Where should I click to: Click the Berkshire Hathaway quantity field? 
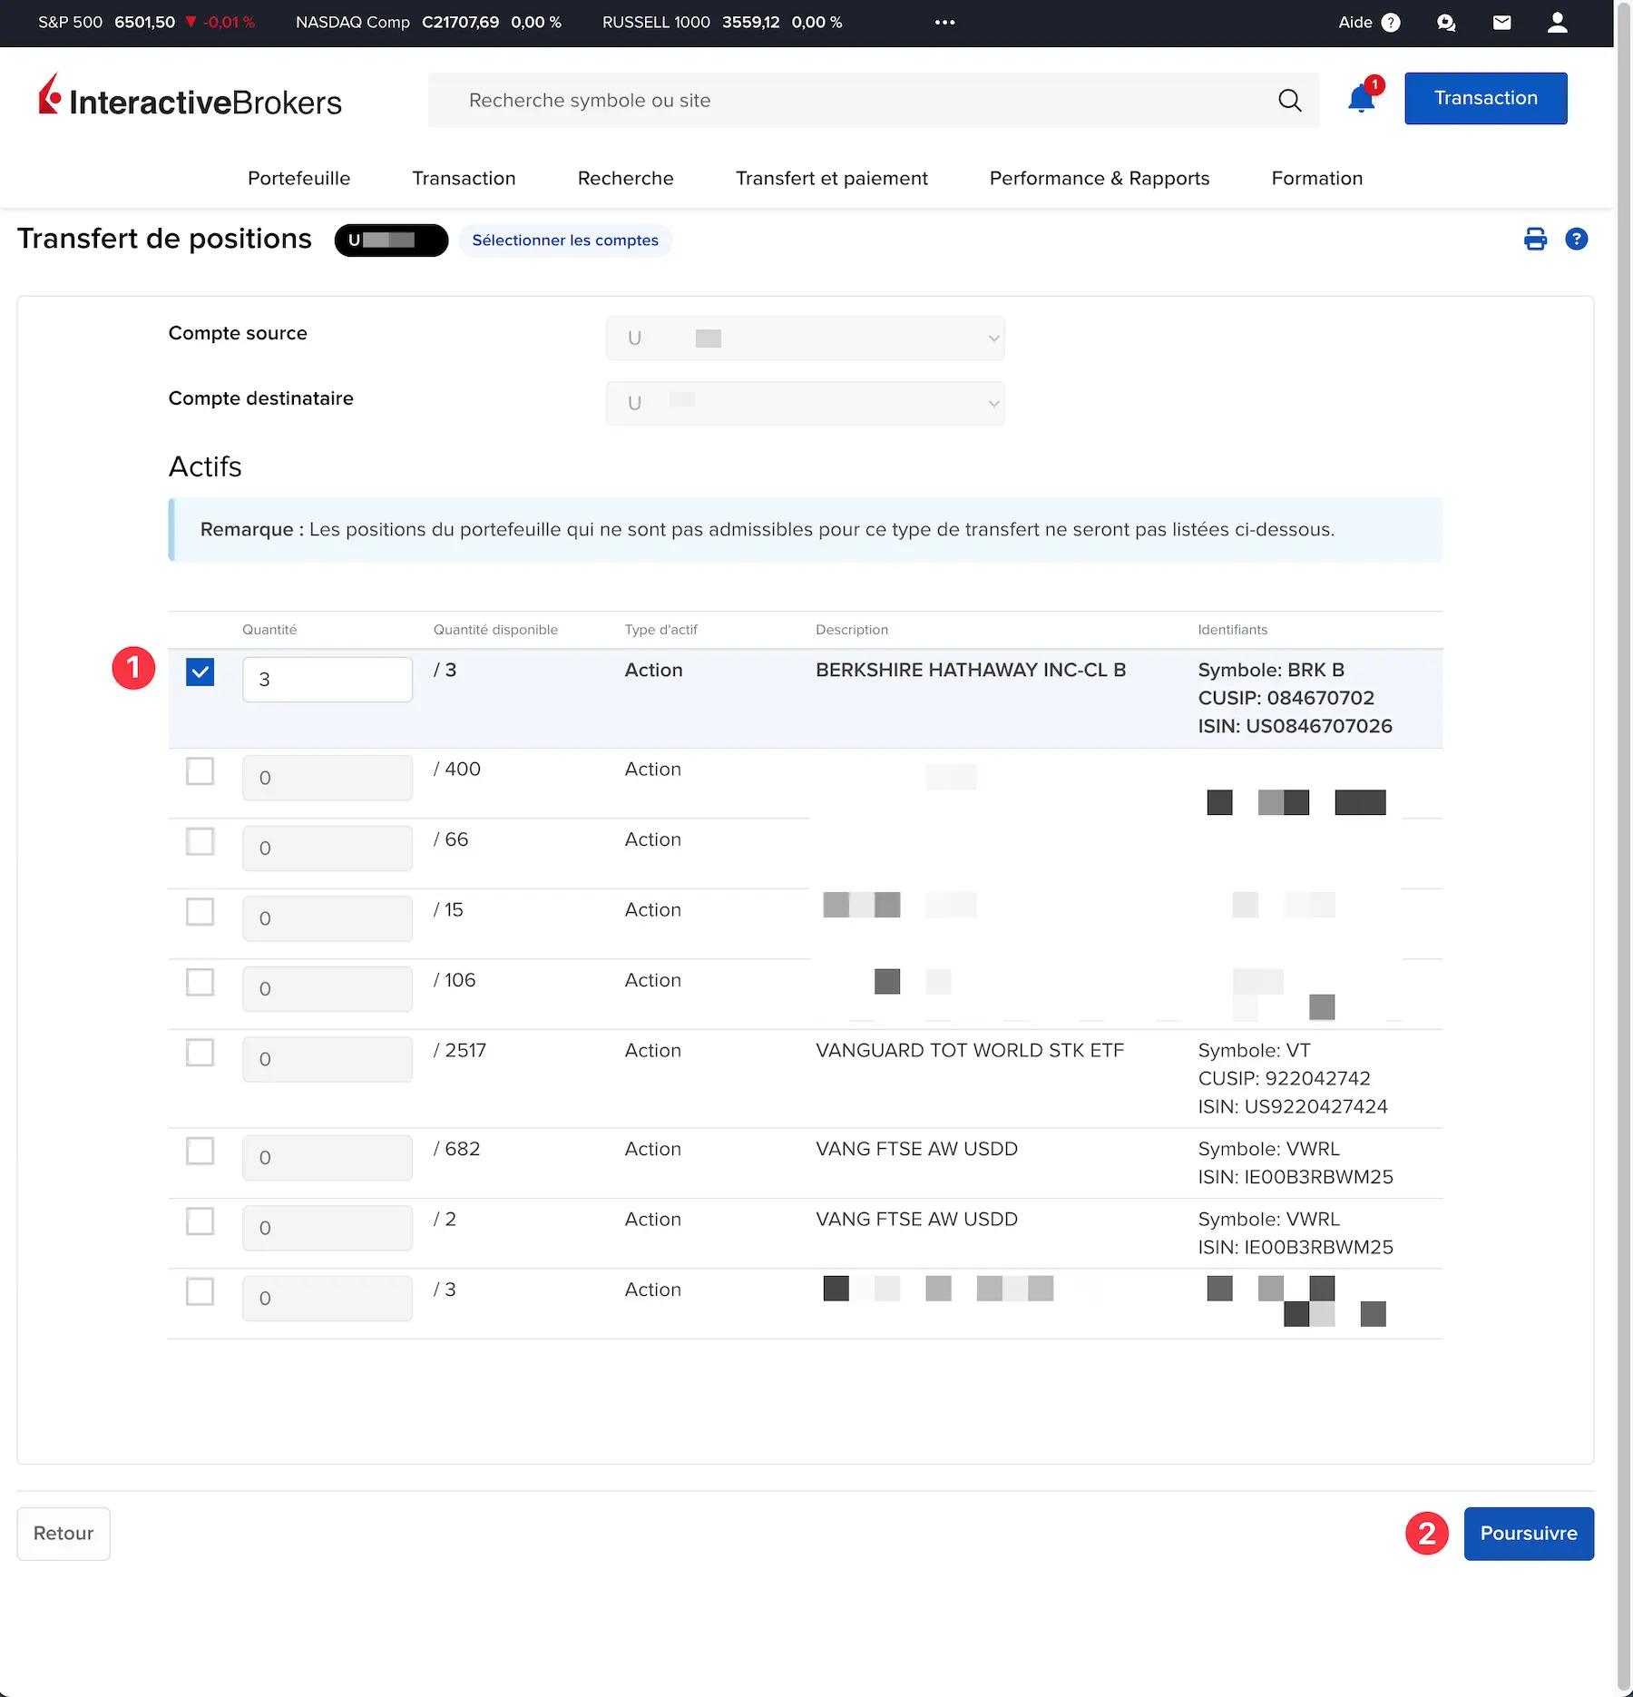click(x=328, y=680)
